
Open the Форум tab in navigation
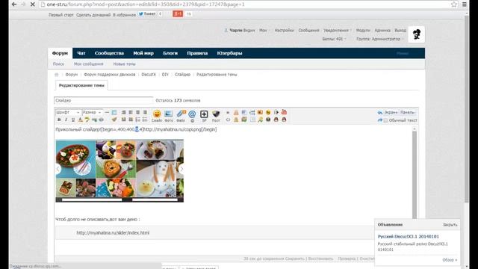60,53
